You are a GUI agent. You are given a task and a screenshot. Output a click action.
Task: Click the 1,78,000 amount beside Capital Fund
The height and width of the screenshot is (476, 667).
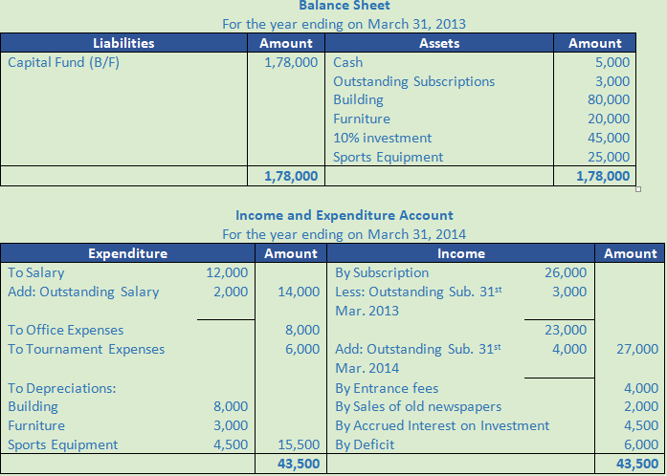tap(291, 62)
